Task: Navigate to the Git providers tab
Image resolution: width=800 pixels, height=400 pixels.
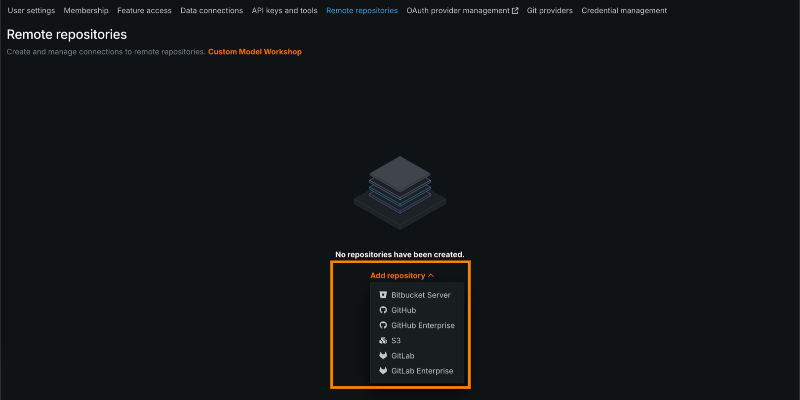Action: coord(550,10)
